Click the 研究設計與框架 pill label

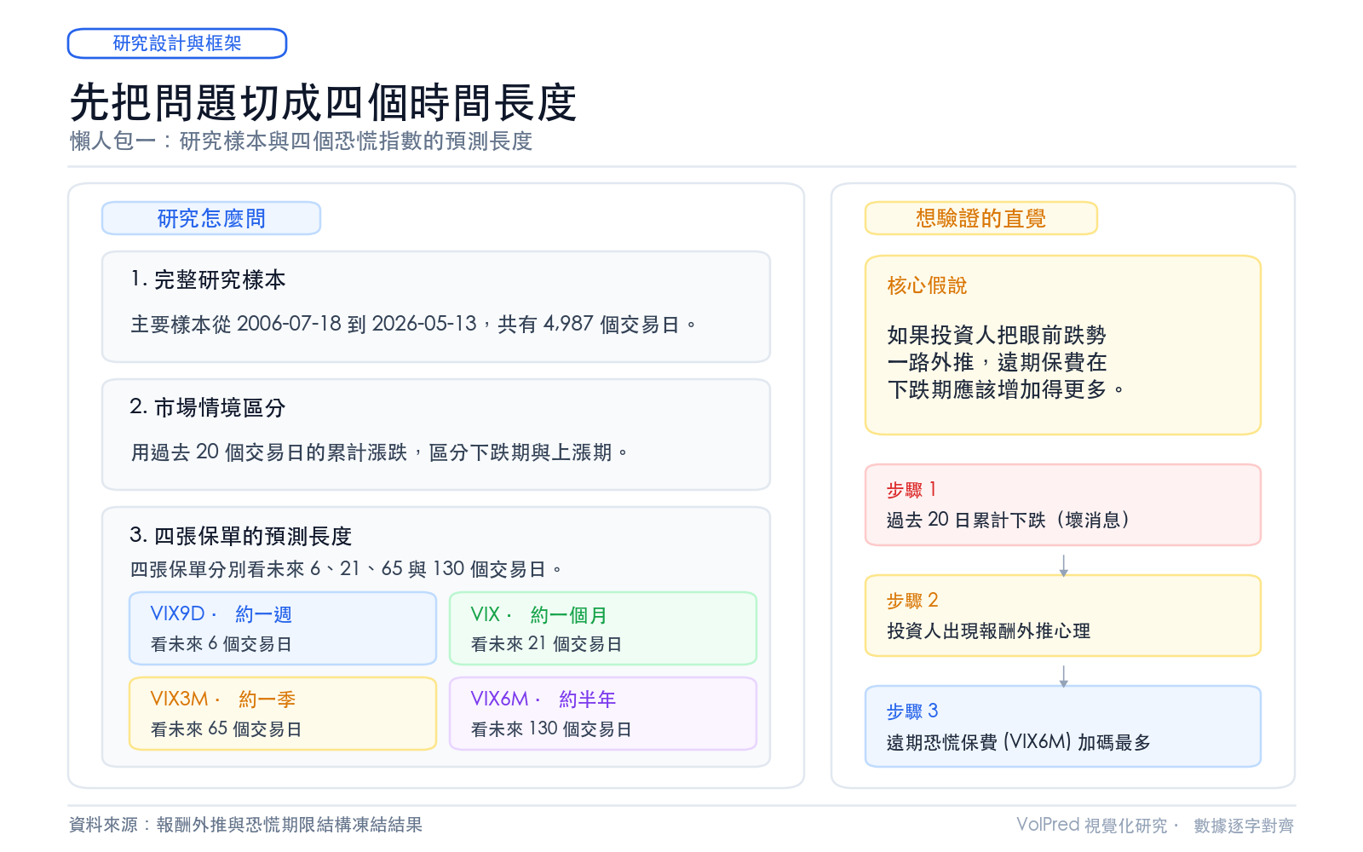177,43
